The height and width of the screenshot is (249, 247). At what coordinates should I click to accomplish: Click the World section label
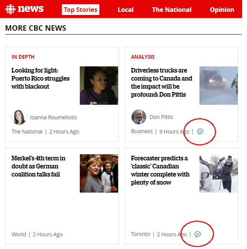(x=19, y=234)
